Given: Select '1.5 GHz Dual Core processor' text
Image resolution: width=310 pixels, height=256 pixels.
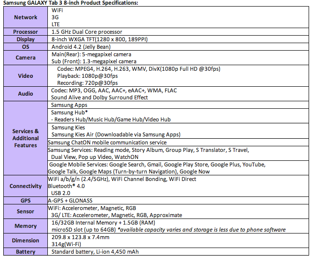Looking at the screenshot, I should click(87, 32).
